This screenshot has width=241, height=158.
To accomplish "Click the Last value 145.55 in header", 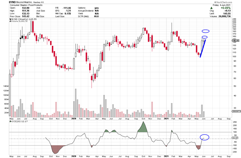I will coord(227,14).
